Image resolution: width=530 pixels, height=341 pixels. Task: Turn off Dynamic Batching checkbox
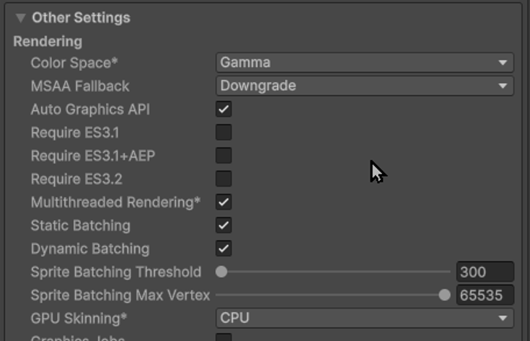click(224, 249)
